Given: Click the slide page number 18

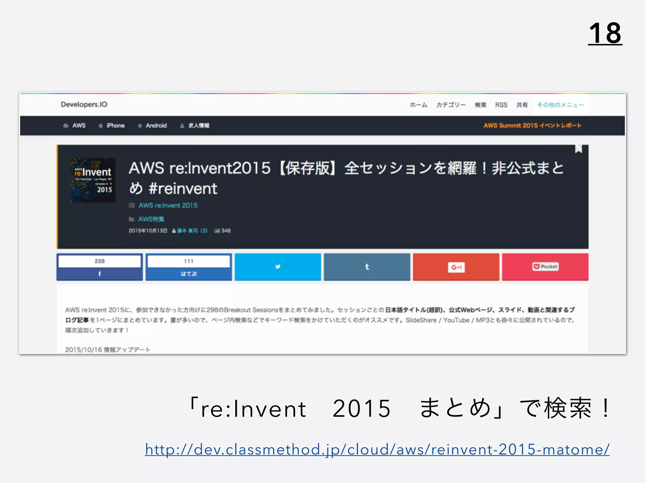Looking at the screenshot, I should coord(605,33).
